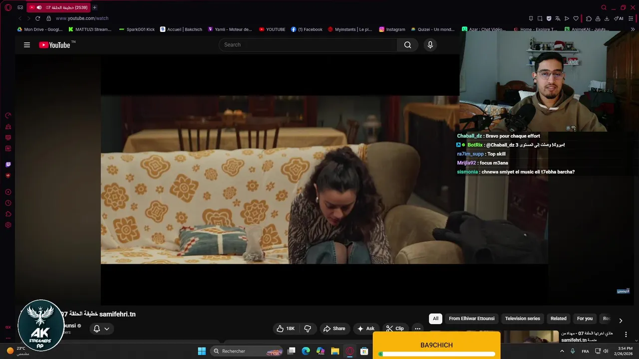The height and width of the screenshot is (359, 639).
Task: Open Opera GX taskbar icon
Action: pyautogui.click(x=350, y=351)
